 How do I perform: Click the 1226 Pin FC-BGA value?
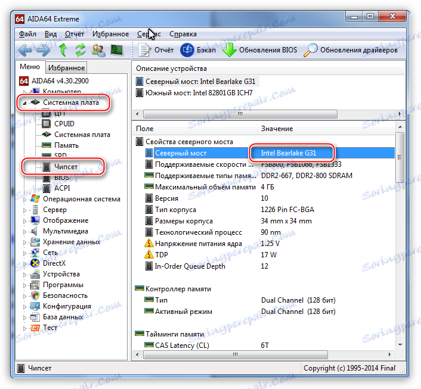pyautogui.click(x=287, y=210)
